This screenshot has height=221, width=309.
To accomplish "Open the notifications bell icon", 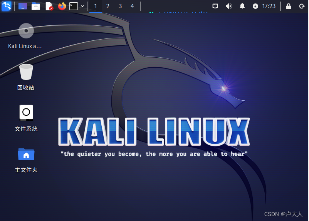I will pos(242,6).
